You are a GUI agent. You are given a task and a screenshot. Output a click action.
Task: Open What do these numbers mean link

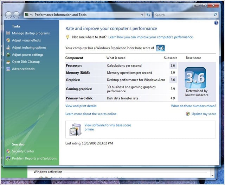pos(193,106)
